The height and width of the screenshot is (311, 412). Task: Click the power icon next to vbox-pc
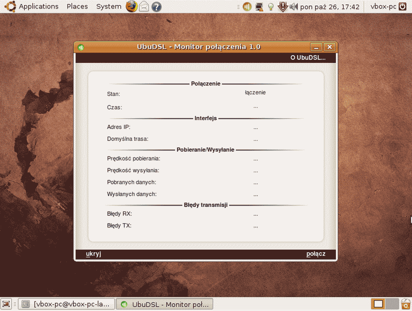(x=403, y=6)
